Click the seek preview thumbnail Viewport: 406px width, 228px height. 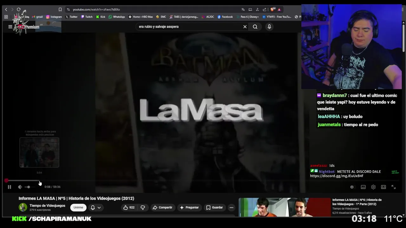[39, 152]
